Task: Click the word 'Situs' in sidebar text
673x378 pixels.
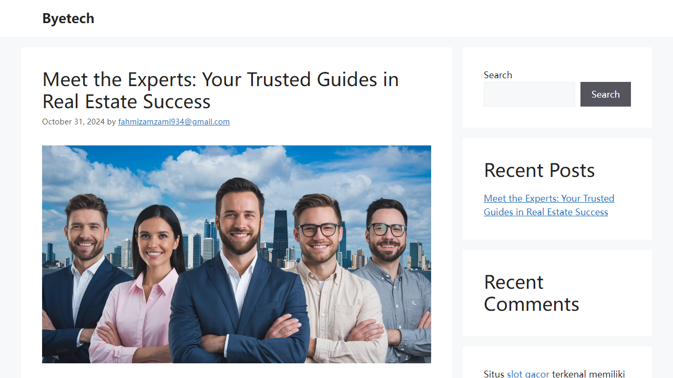Action: (494, 374)
